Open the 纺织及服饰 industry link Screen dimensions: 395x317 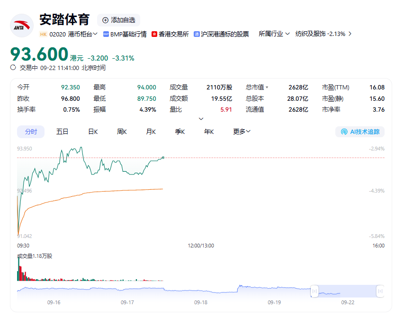[x=323, y=34]
